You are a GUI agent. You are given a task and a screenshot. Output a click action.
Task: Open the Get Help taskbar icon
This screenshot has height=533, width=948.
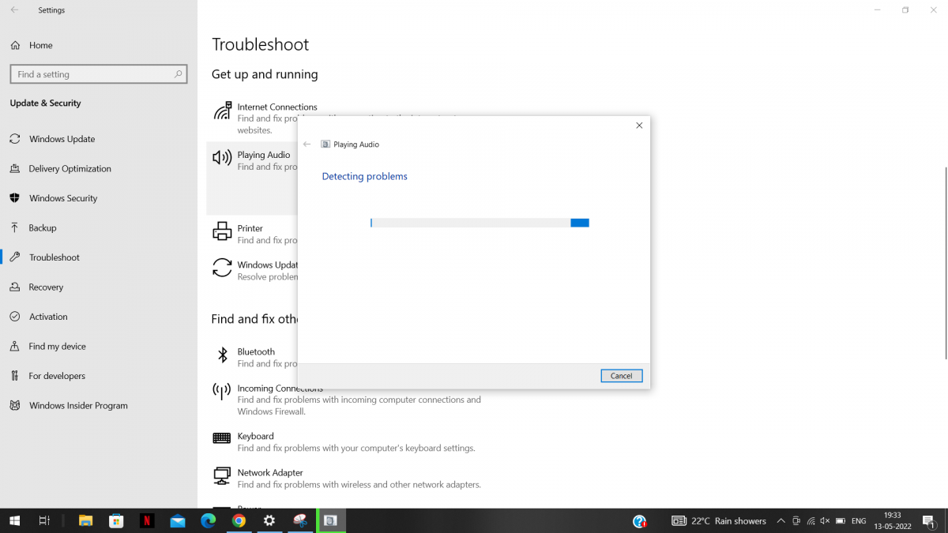pyautogui.click(x=639, y=521)
